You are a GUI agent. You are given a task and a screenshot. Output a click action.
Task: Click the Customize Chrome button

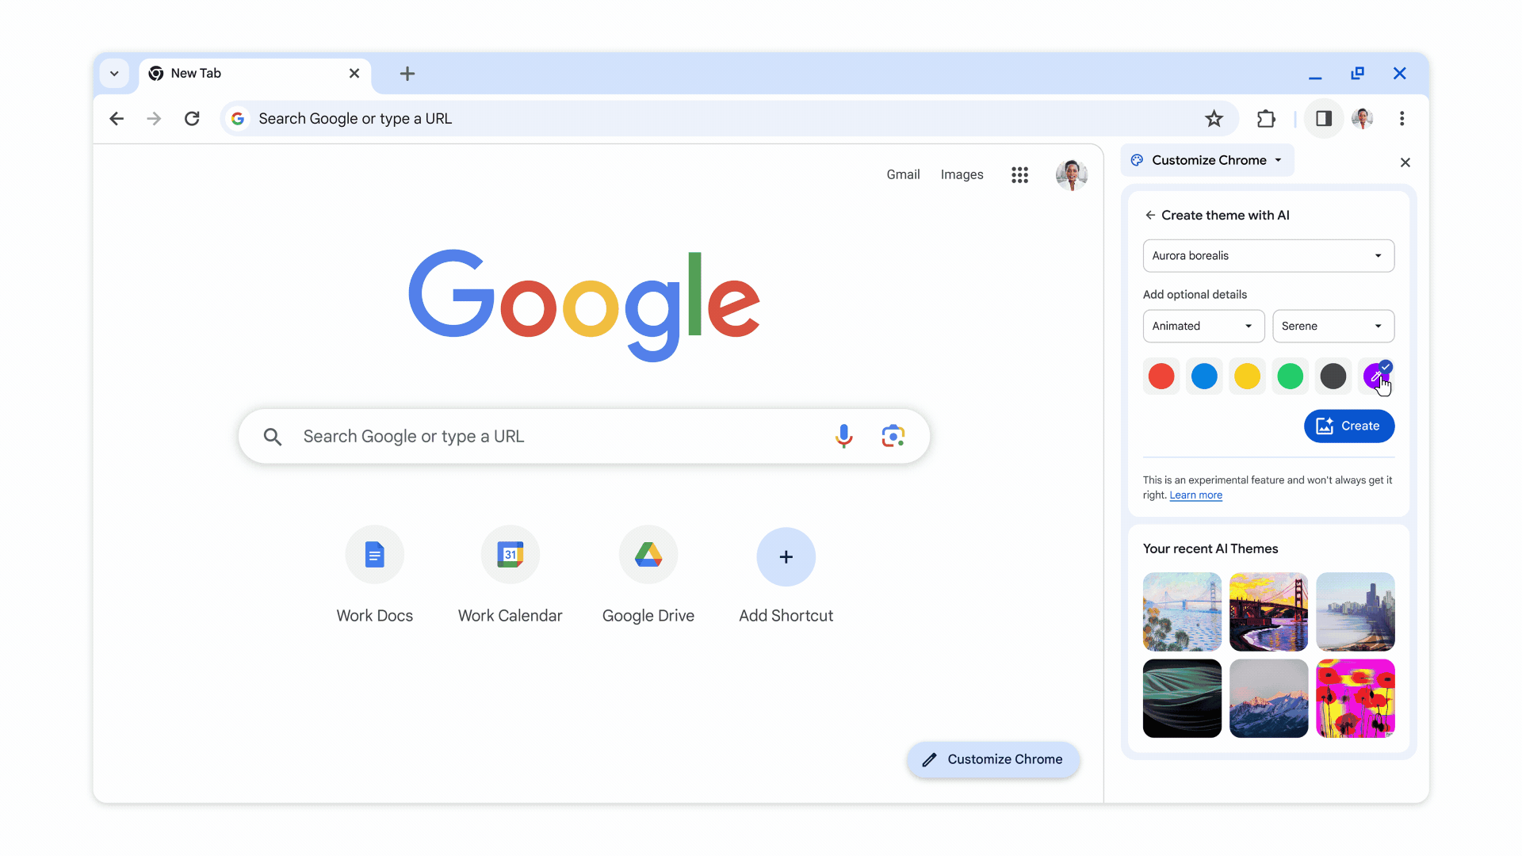tap(992, 759)
